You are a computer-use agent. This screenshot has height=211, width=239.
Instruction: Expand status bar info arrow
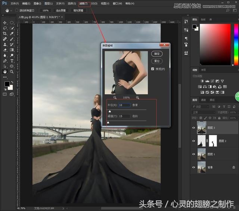click(x=63, y=208)
